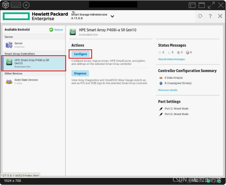
Task: Click the 'Port Settings' heading
Action: [x=169, y=102]
